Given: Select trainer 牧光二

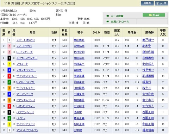Looking at the screenshot, I should (x=147, y=88).
